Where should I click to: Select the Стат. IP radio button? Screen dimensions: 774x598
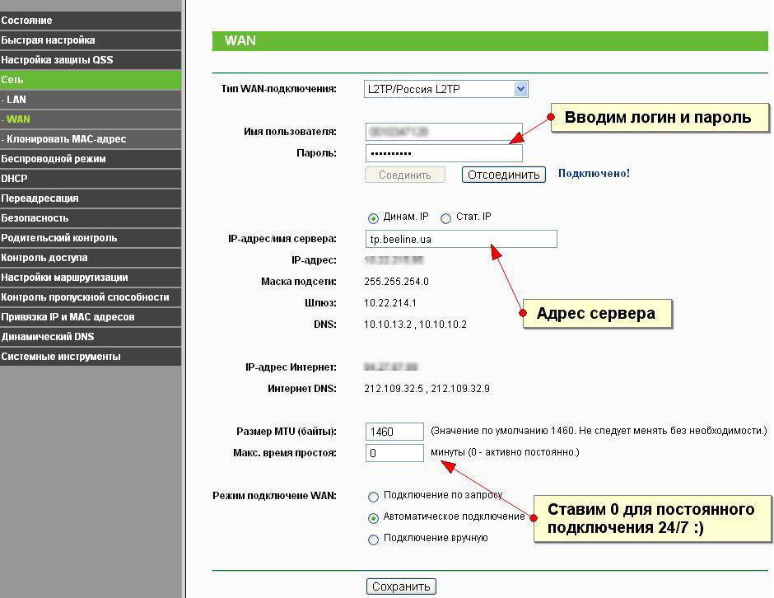click(446, 218)
